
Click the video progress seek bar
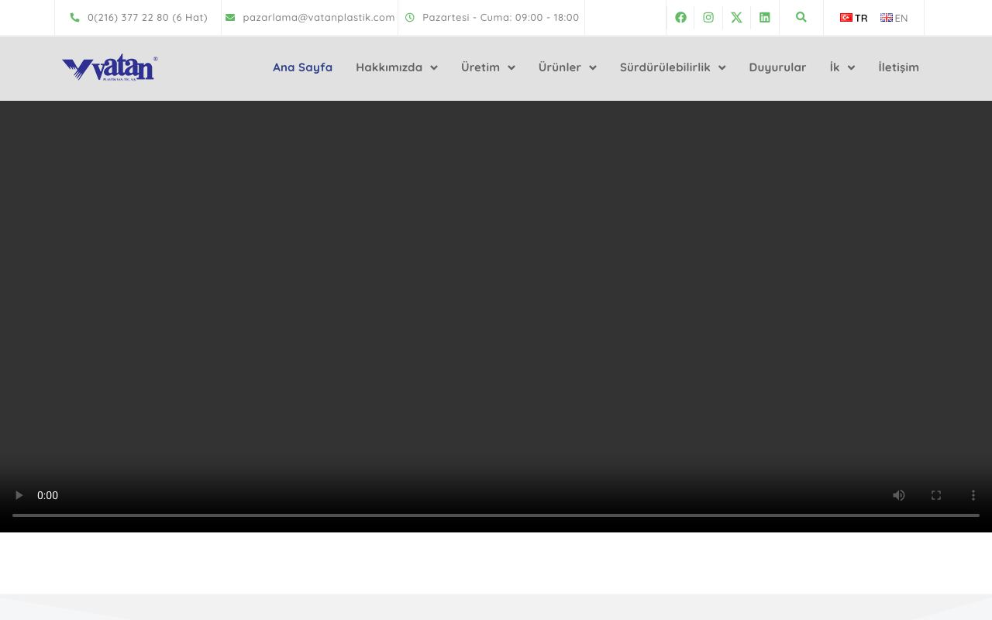click(x=496, y=515)
